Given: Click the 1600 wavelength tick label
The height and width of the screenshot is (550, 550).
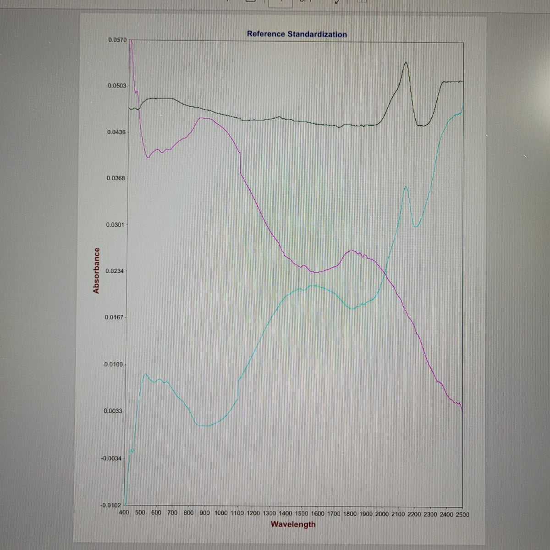Looking at the screenshot, I should [317, 514].
